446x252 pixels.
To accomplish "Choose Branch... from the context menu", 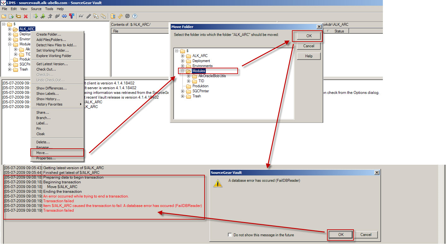I will 57,118.
